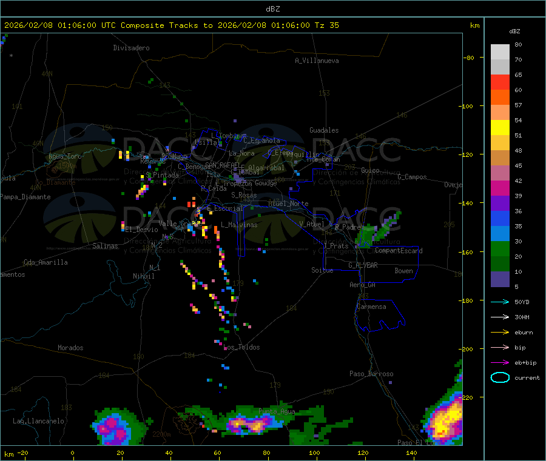The width and height of the screenshot is (546, 461).
Task: Pick the purple swatch between 39 and 36
Action: click(x=500, y=204)
